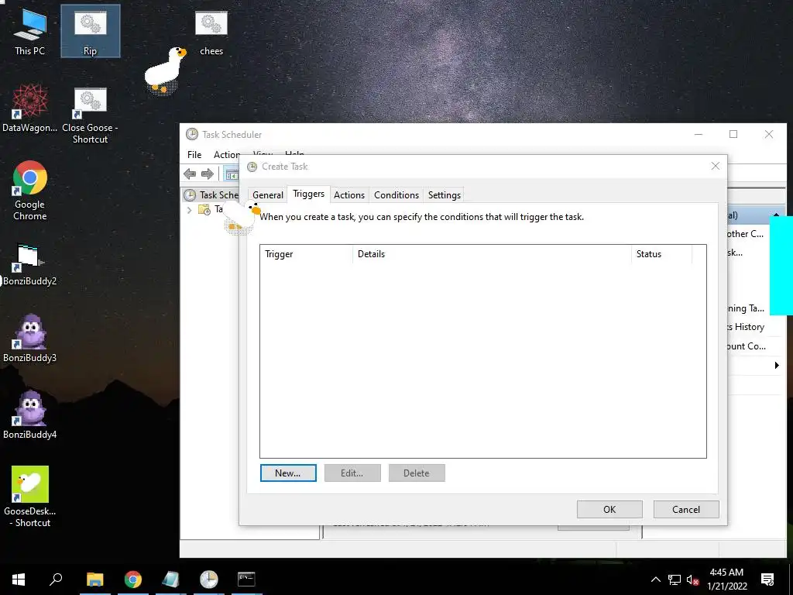Open the GooseDesktop shortcut icon

click(30, 497)
